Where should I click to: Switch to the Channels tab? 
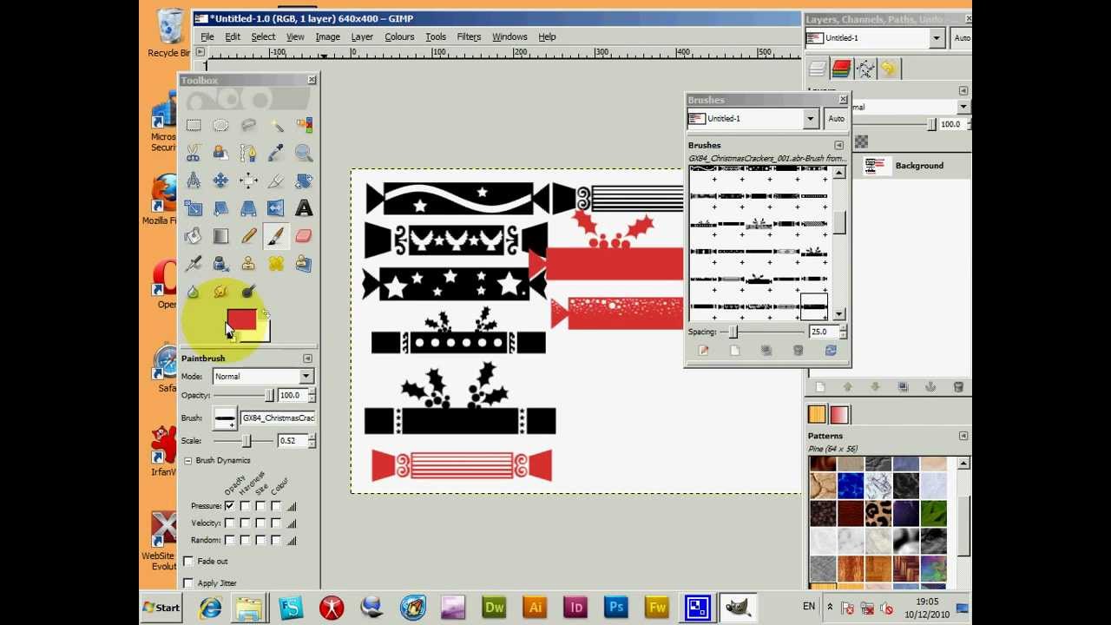coord(841,69)
